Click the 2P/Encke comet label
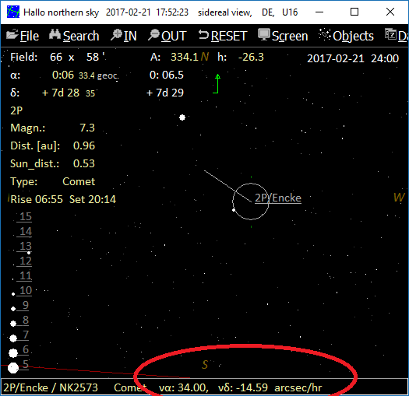Screen dimensions: 409x396 coord(278,198)
